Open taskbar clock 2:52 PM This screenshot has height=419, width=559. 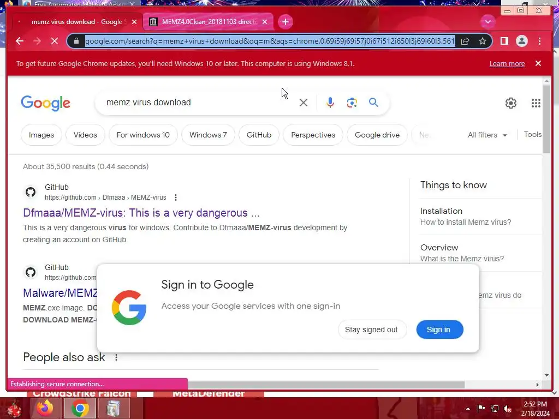535,409
